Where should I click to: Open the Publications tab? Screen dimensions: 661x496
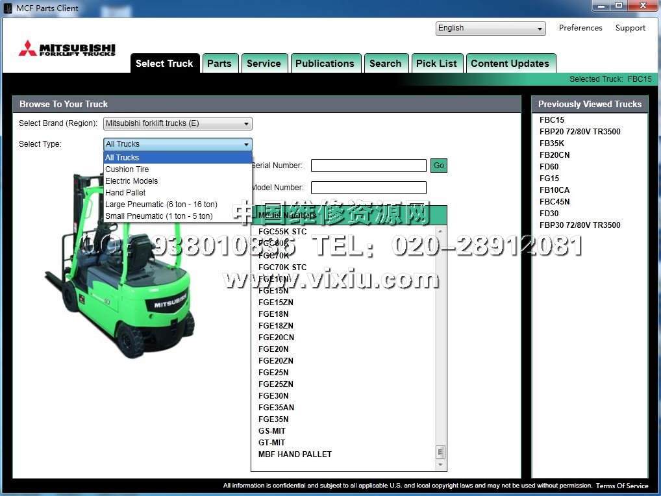[325, 64]
